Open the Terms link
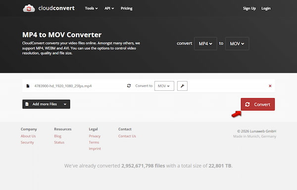The height and width of the screenshot is (190, 297). tap(94, 142)
